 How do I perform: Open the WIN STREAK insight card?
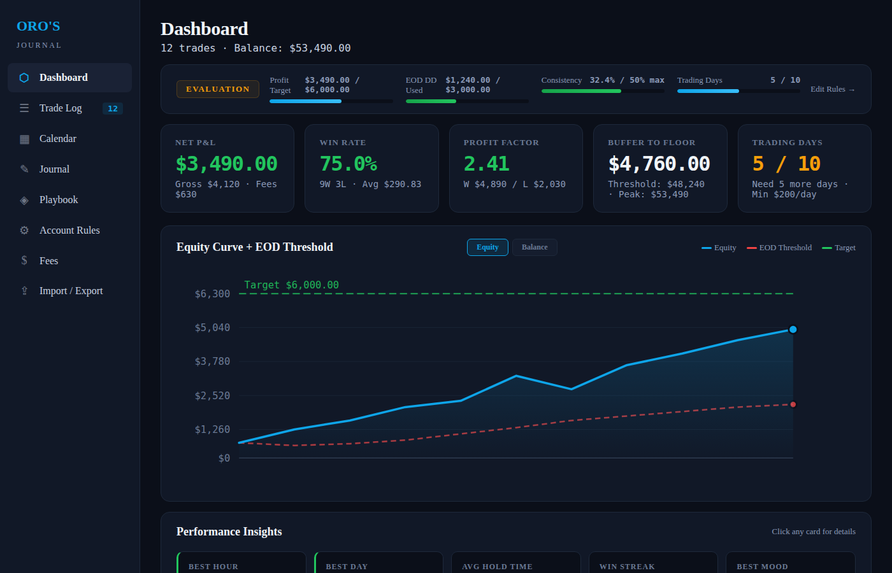coord(653,566)
